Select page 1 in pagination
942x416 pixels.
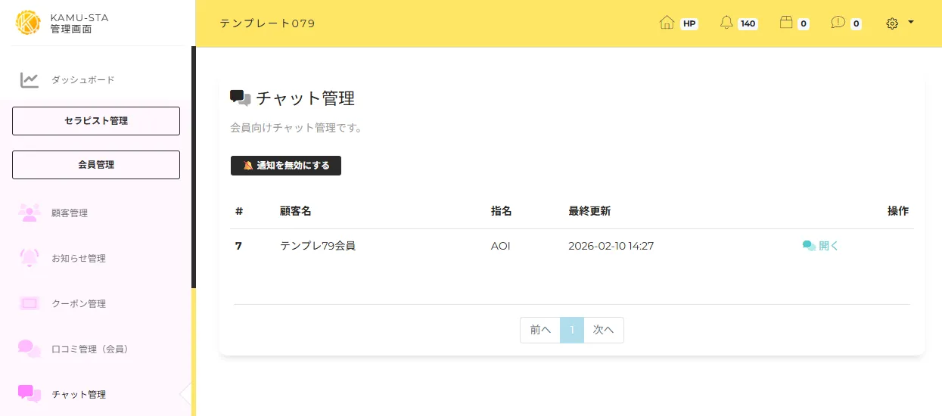click(x=572, y=330)
